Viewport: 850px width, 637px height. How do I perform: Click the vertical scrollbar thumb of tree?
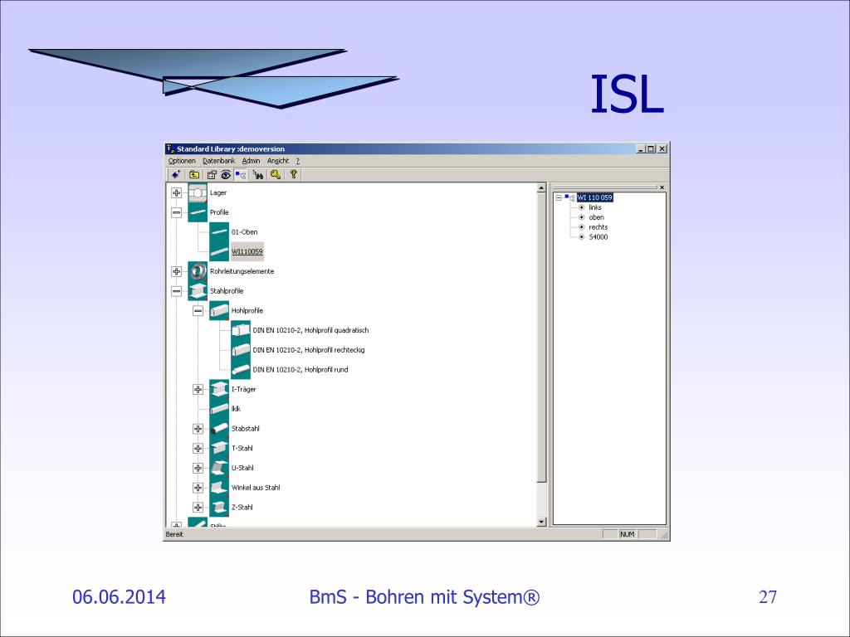pos(541,338)
